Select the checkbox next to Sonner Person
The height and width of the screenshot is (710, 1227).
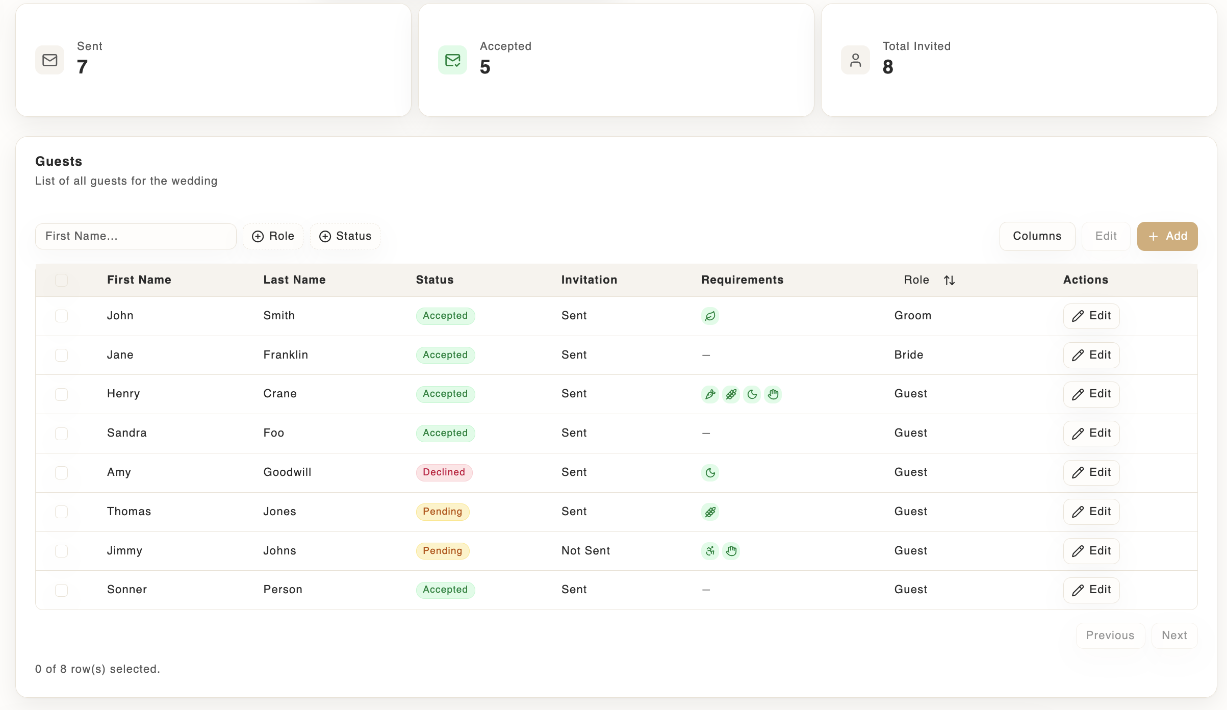coord(61,590)
